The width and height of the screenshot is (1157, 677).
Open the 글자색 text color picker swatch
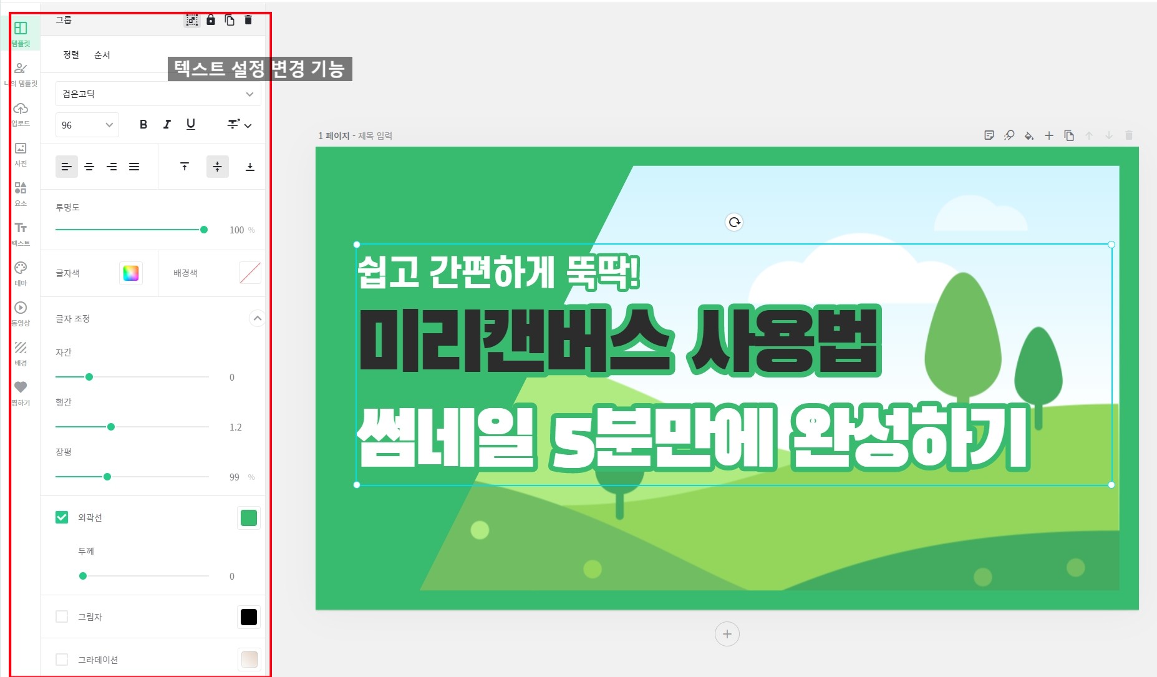pyautogui.click(x=131, y=273)
